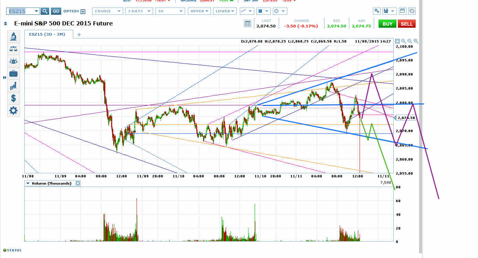The height and width of the screenshot is (258, 478).
Task: Click the green BUY button
Action: (x=387, y=24)
